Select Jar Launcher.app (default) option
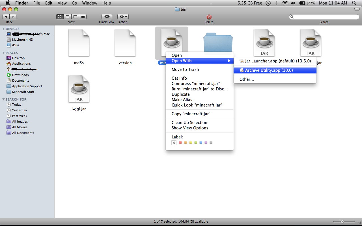Image resolution: width=362 pixels, height=226 pixels. click(275, 61)
